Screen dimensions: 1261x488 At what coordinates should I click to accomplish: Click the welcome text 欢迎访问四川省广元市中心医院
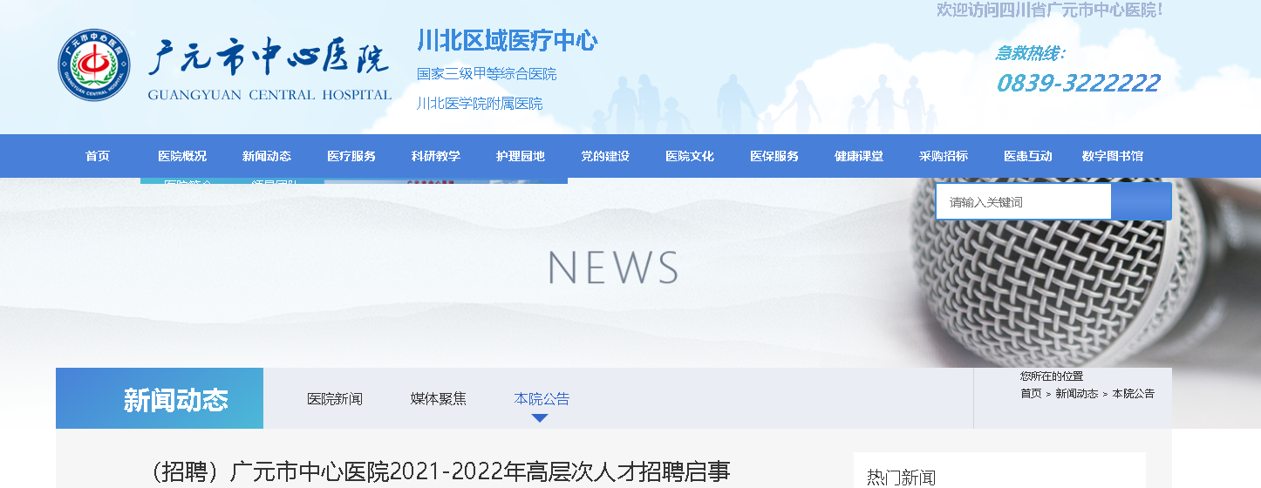click(x=1050, y=10)
